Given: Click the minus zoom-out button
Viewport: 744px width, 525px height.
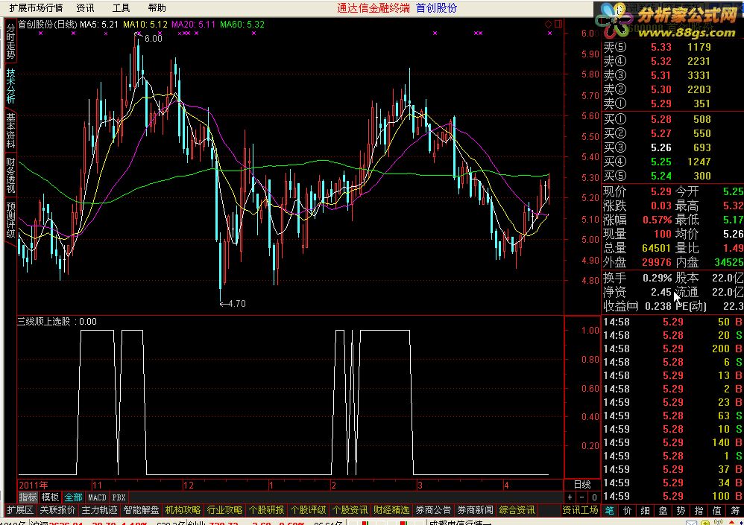Looking at the screenshot, I should point(581,497).
